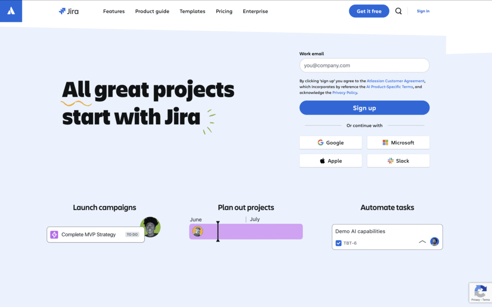Open the Enterprise nav item
The width and height of the screenshot is (492, 307).
pos(255,11)
